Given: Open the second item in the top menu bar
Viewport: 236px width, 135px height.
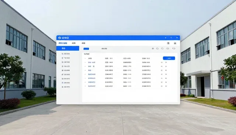Looking at the screenshot, I should coord(74,43).
